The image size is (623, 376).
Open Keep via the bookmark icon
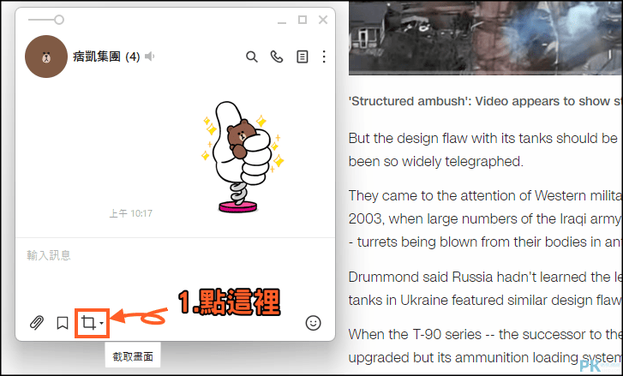click(63, 323)
